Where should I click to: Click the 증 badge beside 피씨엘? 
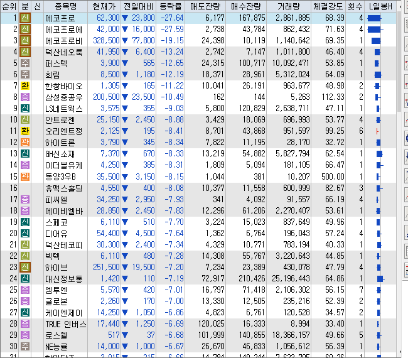25,200
